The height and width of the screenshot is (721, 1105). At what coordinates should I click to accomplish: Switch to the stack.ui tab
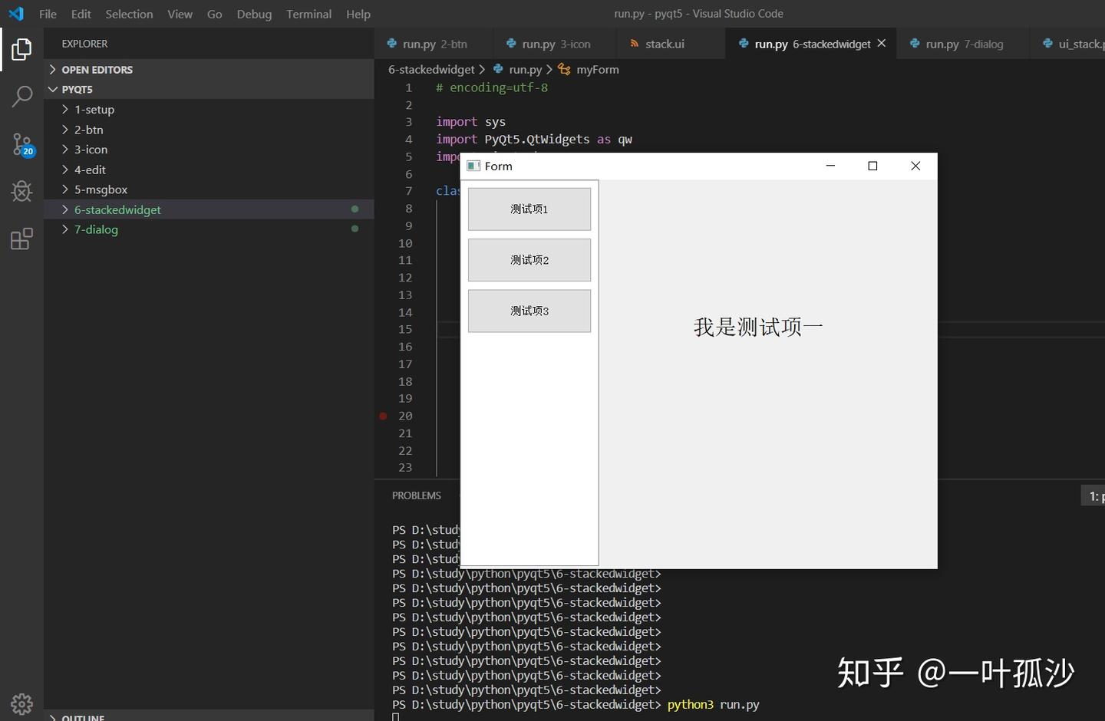click(667, 44)
